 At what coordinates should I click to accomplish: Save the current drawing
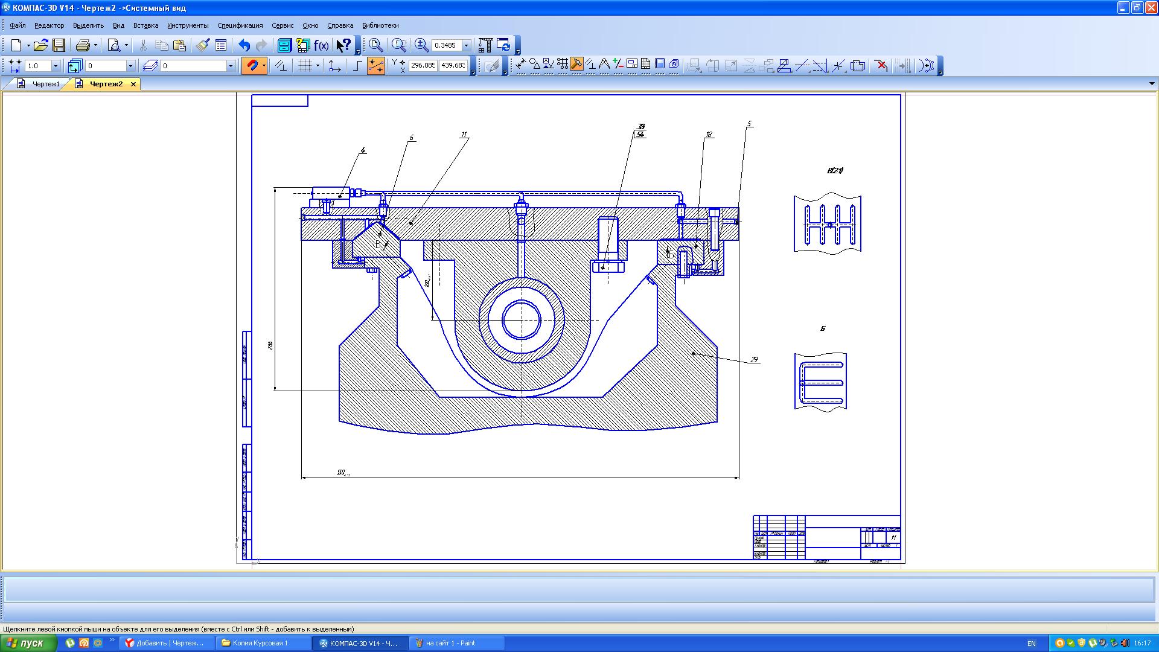(59, 45)
